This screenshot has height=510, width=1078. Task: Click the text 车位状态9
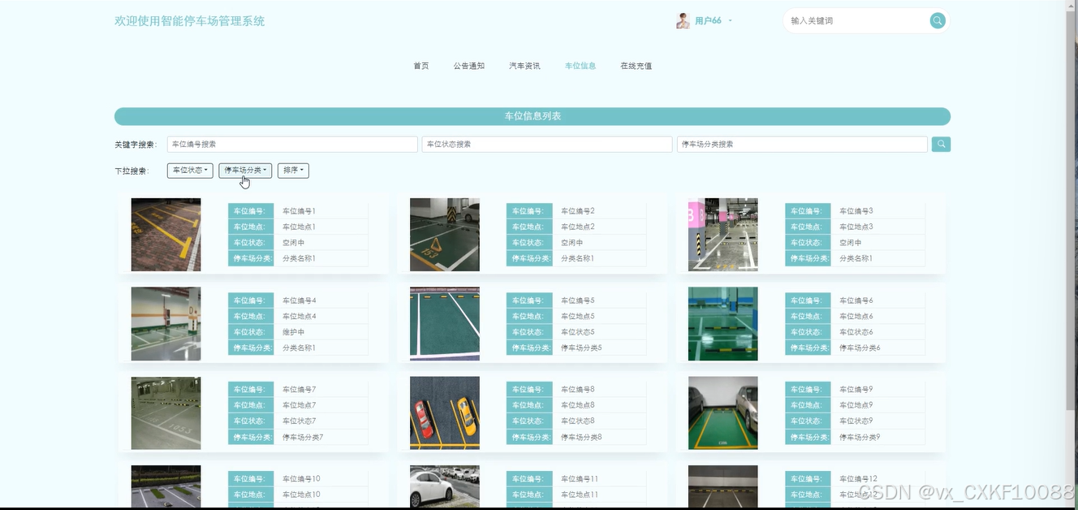click(856, 421)
